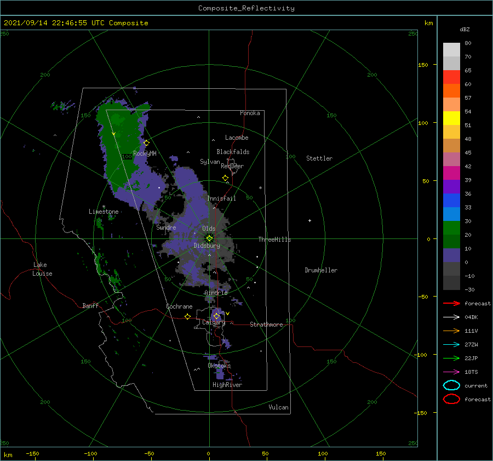Click the white 04DK arrow legend icon
The height and width of the screenshot is (461, 493).
[451, 317]
